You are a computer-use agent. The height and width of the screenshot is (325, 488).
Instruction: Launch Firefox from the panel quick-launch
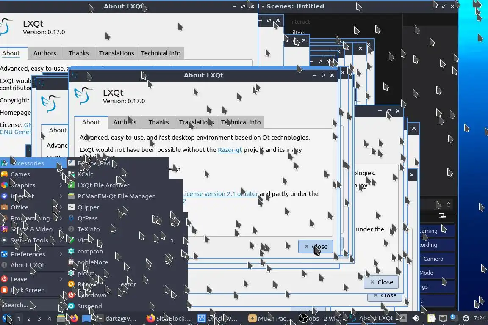(74, 319)
